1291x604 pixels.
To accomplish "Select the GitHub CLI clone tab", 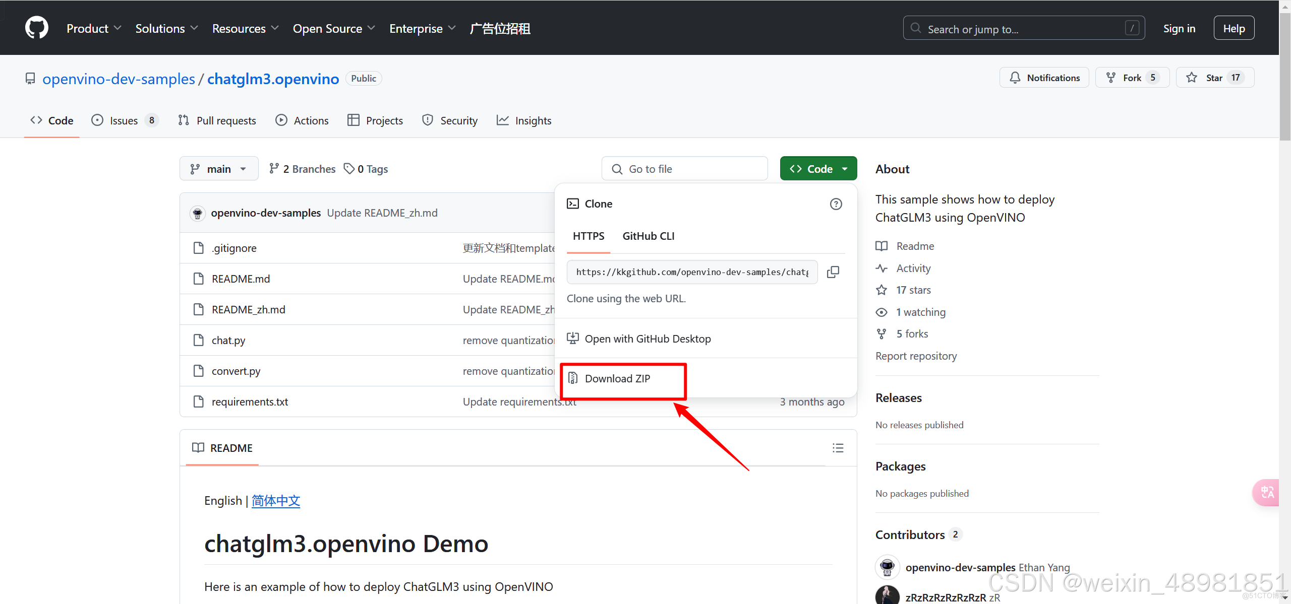I will (x=648, y=236).
